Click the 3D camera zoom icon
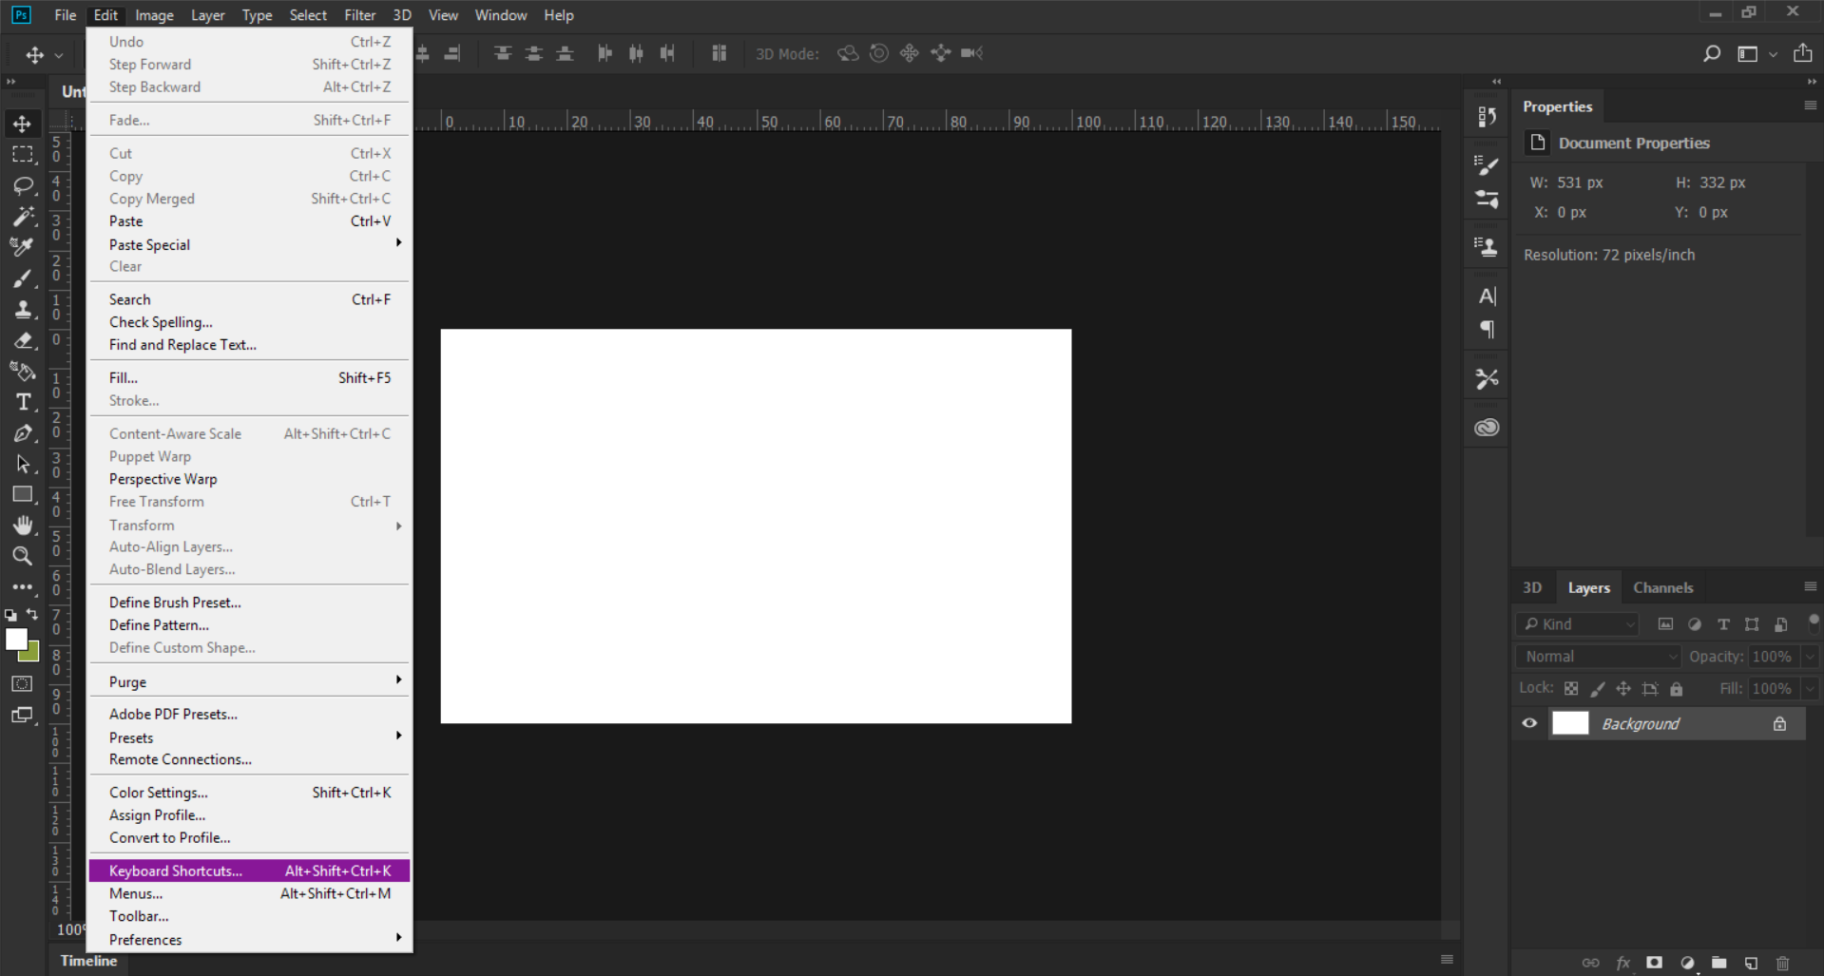The width and height of the screenshot is (1824, 976). [971, 53]
